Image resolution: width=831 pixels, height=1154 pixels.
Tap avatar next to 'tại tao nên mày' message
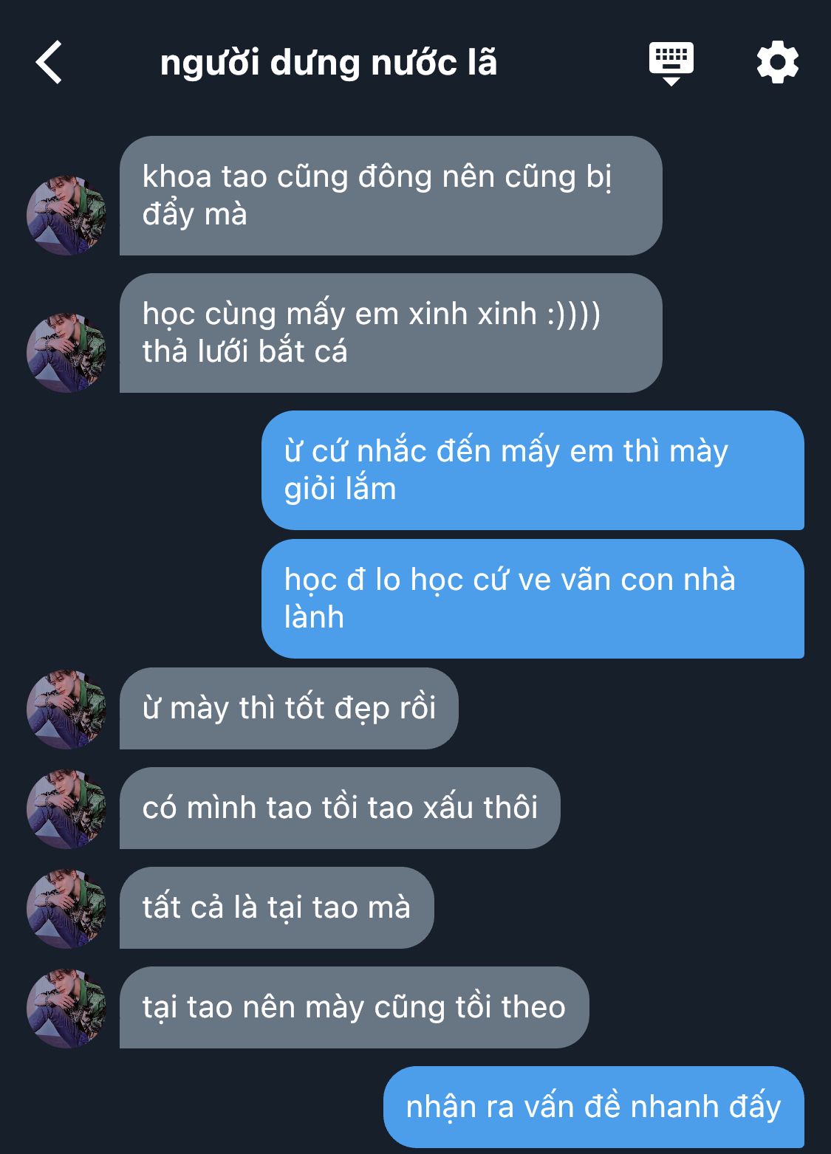pyautogui.click(x=66, y=1009)
